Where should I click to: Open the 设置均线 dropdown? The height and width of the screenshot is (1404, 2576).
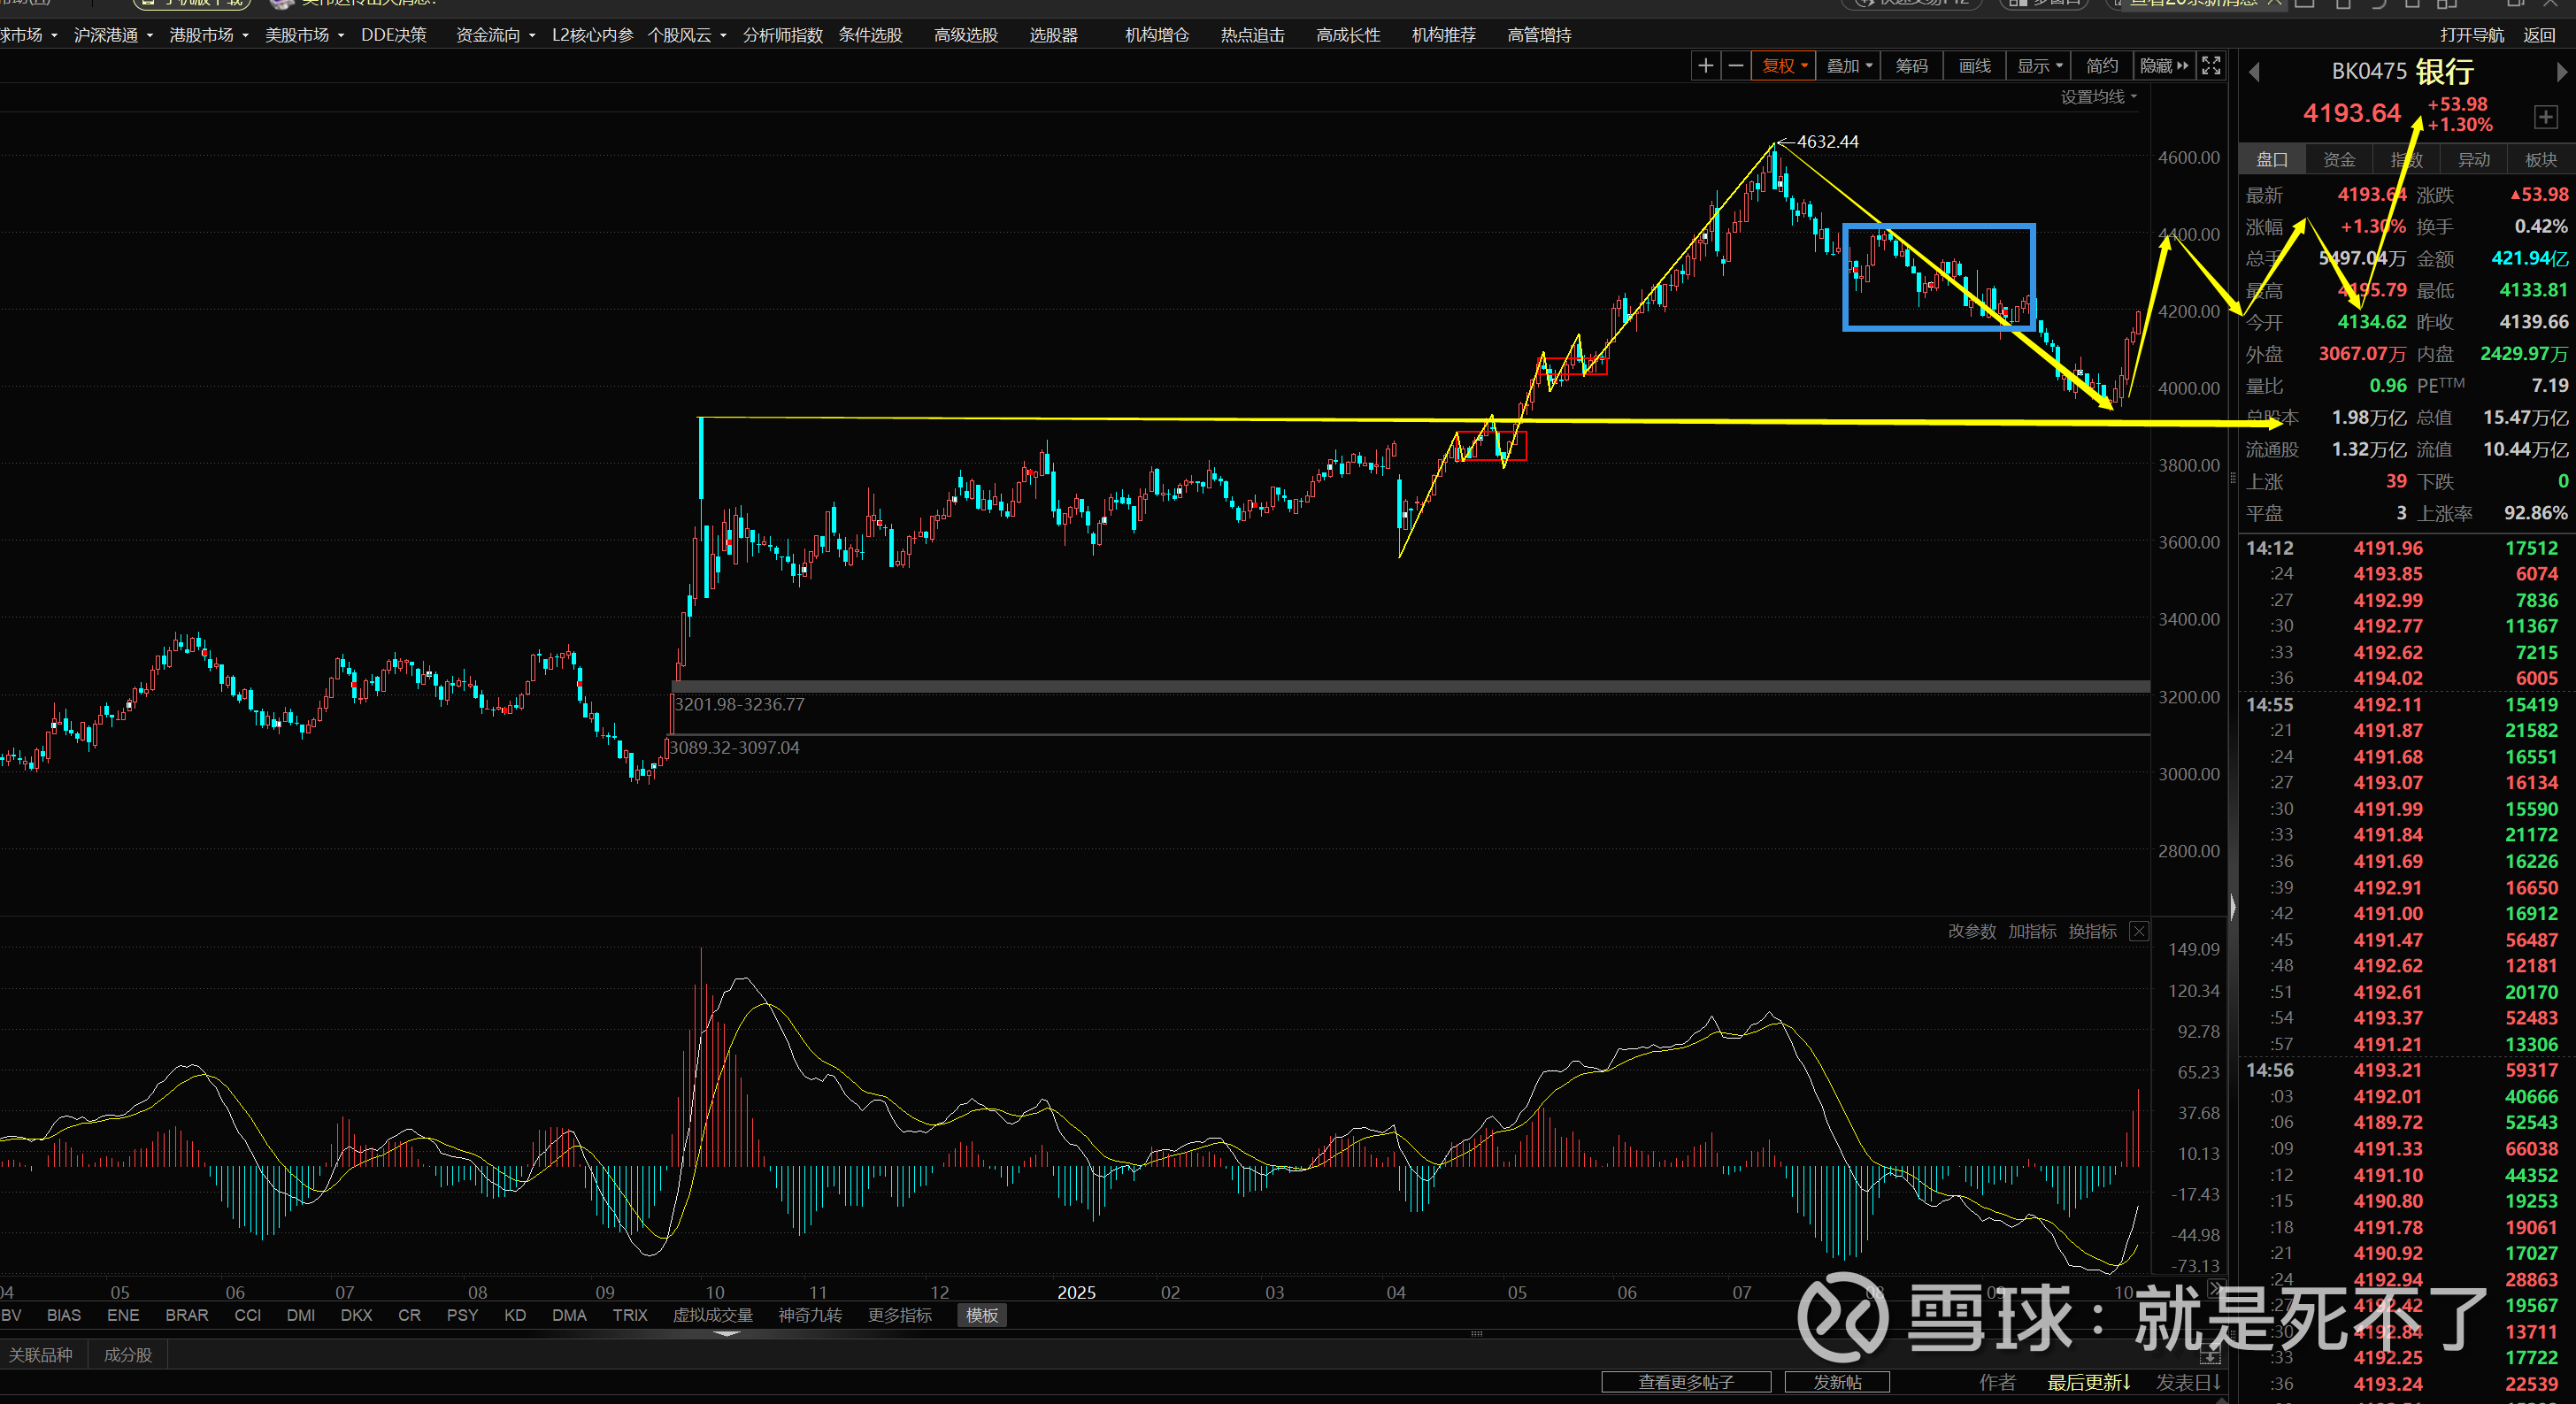tap(2098, 97)
